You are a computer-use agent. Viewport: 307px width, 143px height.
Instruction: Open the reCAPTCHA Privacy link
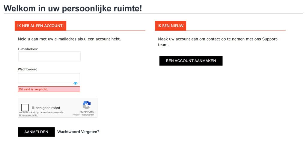click(76, 115)
